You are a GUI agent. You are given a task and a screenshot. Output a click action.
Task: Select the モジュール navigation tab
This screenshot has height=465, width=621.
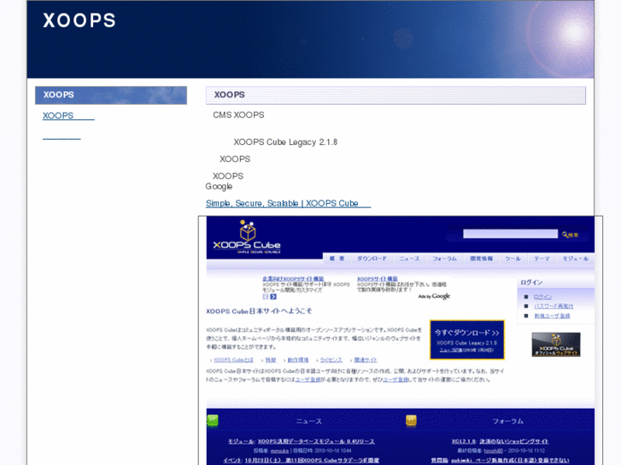click(x=576, y=259)
